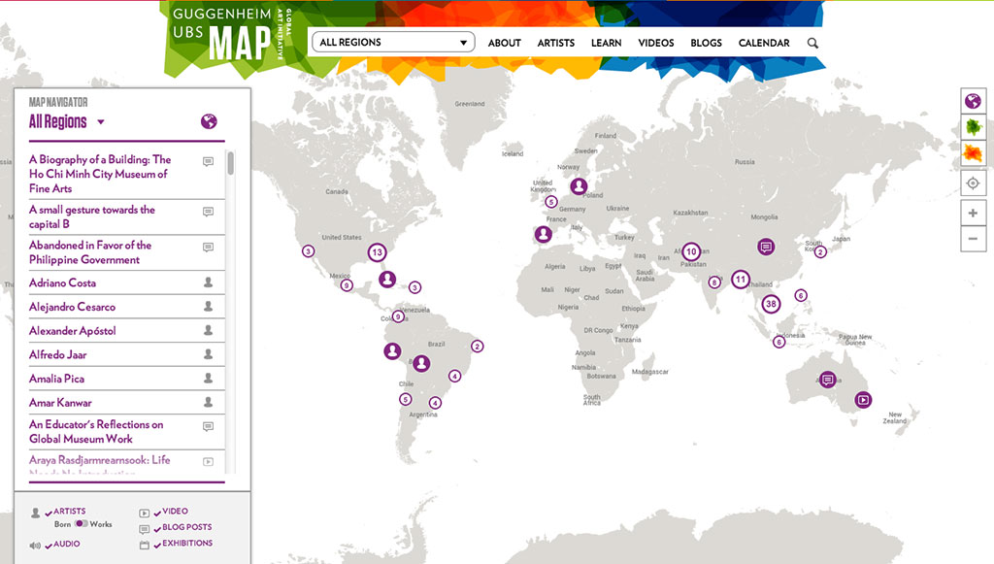Click the person icon beside Amalia Pica
This screenshot has width=994, height=564.
208,379
